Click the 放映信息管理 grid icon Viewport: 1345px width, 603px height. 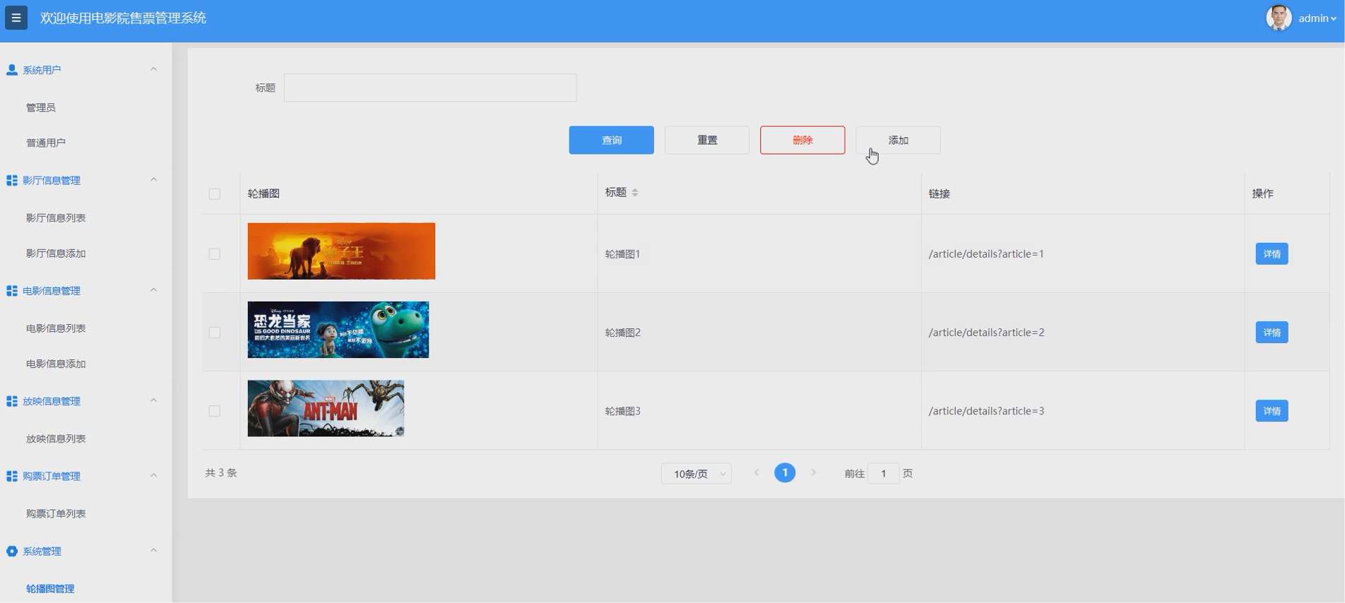(12, 401)
